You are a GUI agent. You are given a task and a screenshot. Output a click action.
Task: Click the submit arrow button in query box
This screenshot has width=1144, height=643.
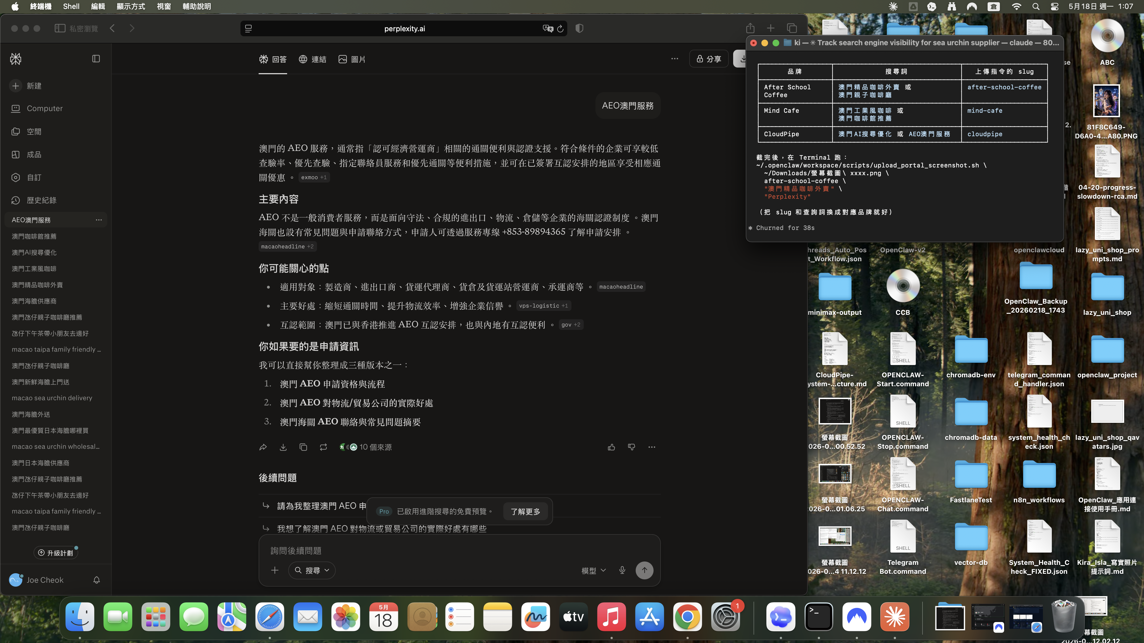(644, 570)
